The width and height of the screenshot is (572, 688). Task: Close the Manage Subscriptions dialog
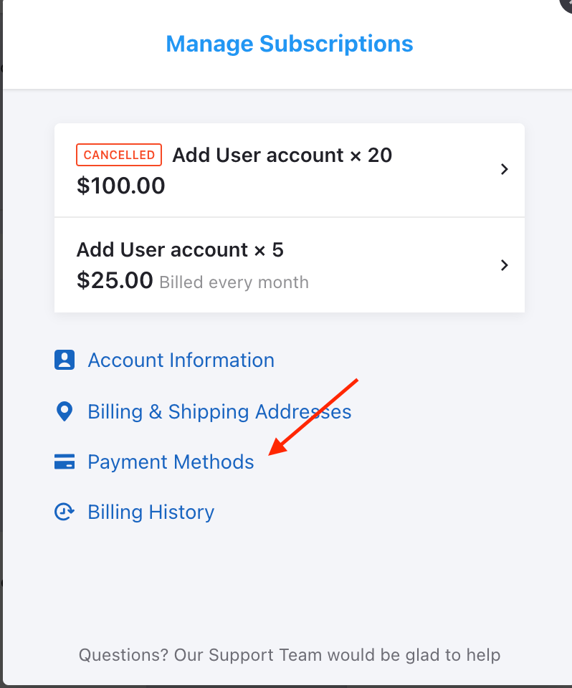[x=567, y=4]
